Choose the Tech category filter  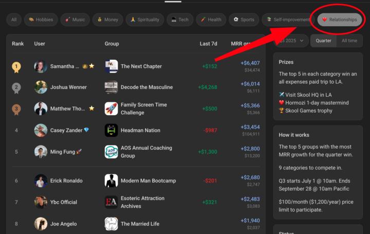tap(180, 20)
